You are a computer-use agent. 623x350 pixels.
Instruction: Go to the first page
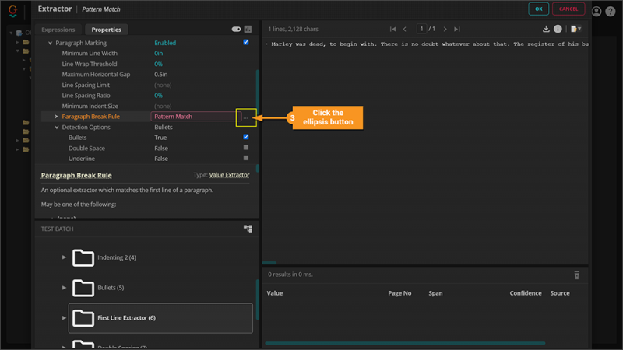pos(393,29)
